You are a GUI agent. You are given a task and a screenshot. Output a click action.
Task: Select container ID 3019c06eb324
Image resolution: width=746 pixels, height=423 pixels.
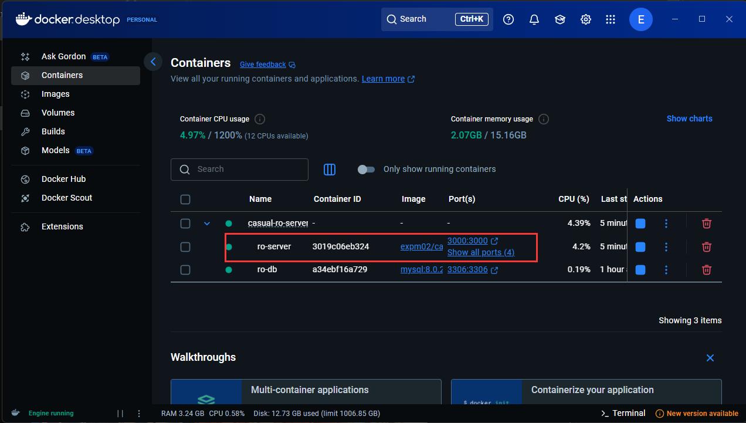tap(341, 246)
